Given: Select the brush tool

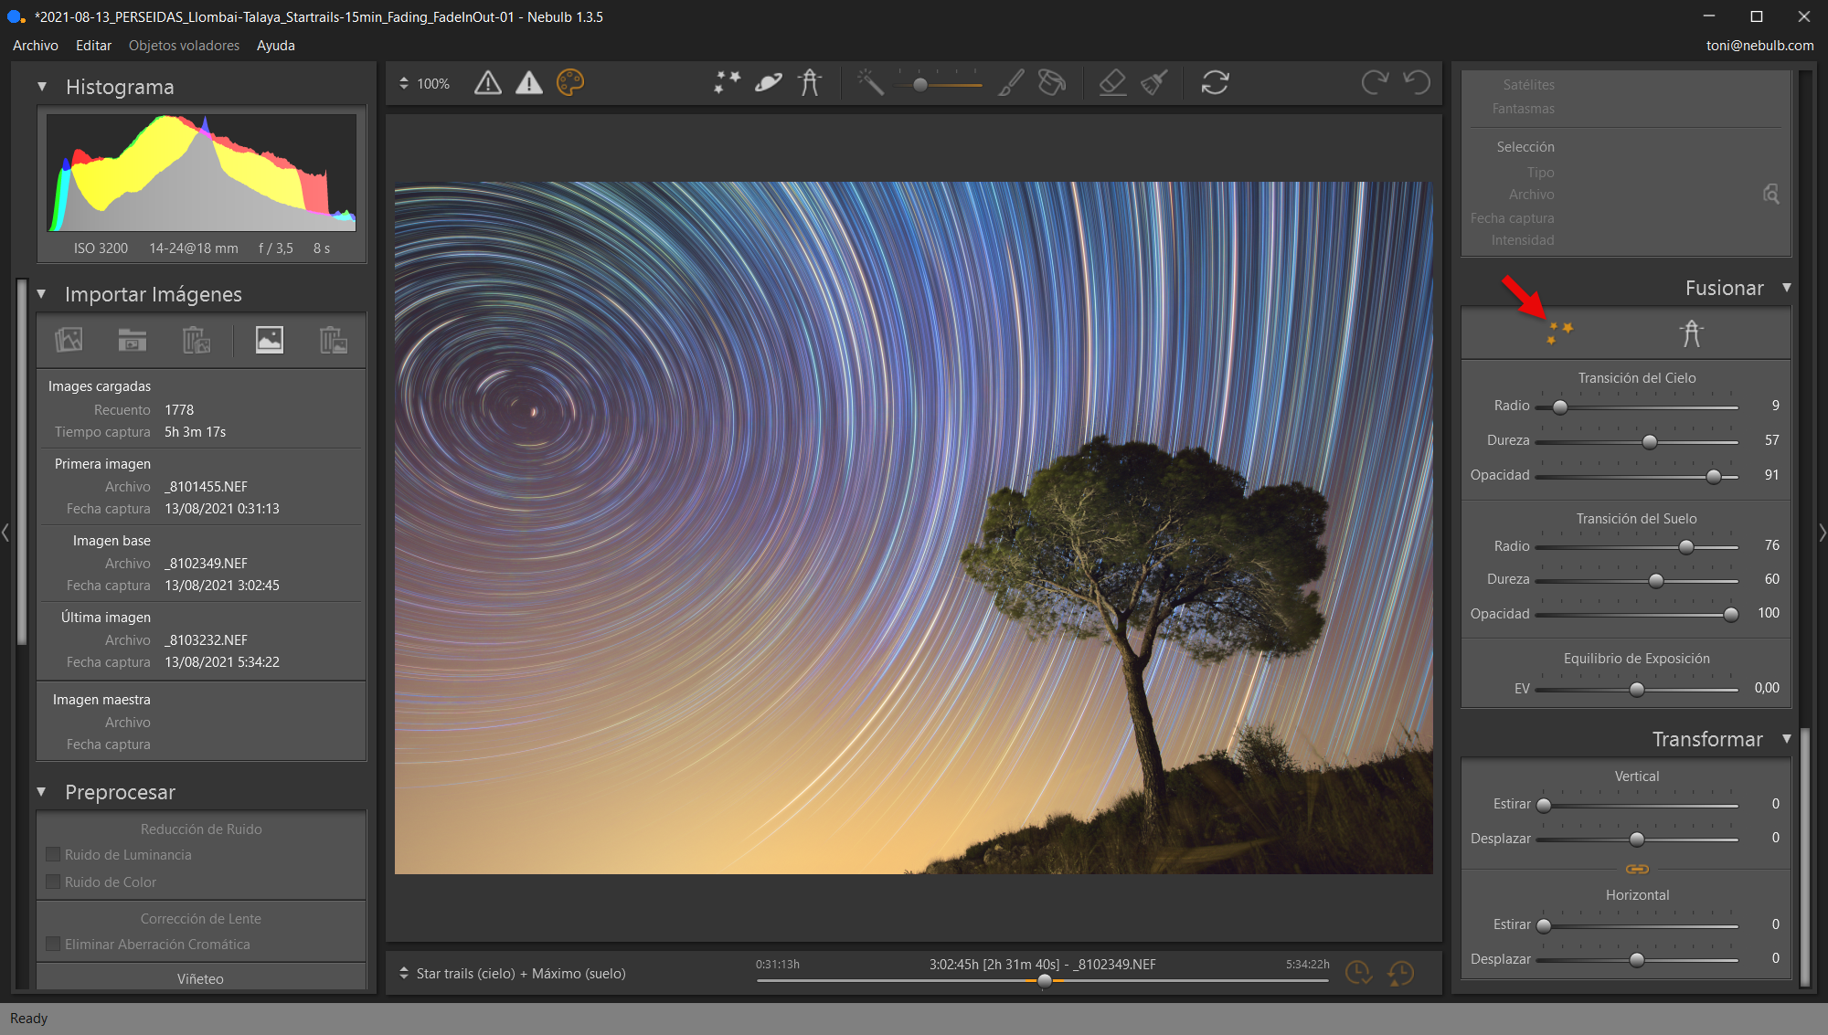Looking at the screenshot, I should (x=1011, y=83).
